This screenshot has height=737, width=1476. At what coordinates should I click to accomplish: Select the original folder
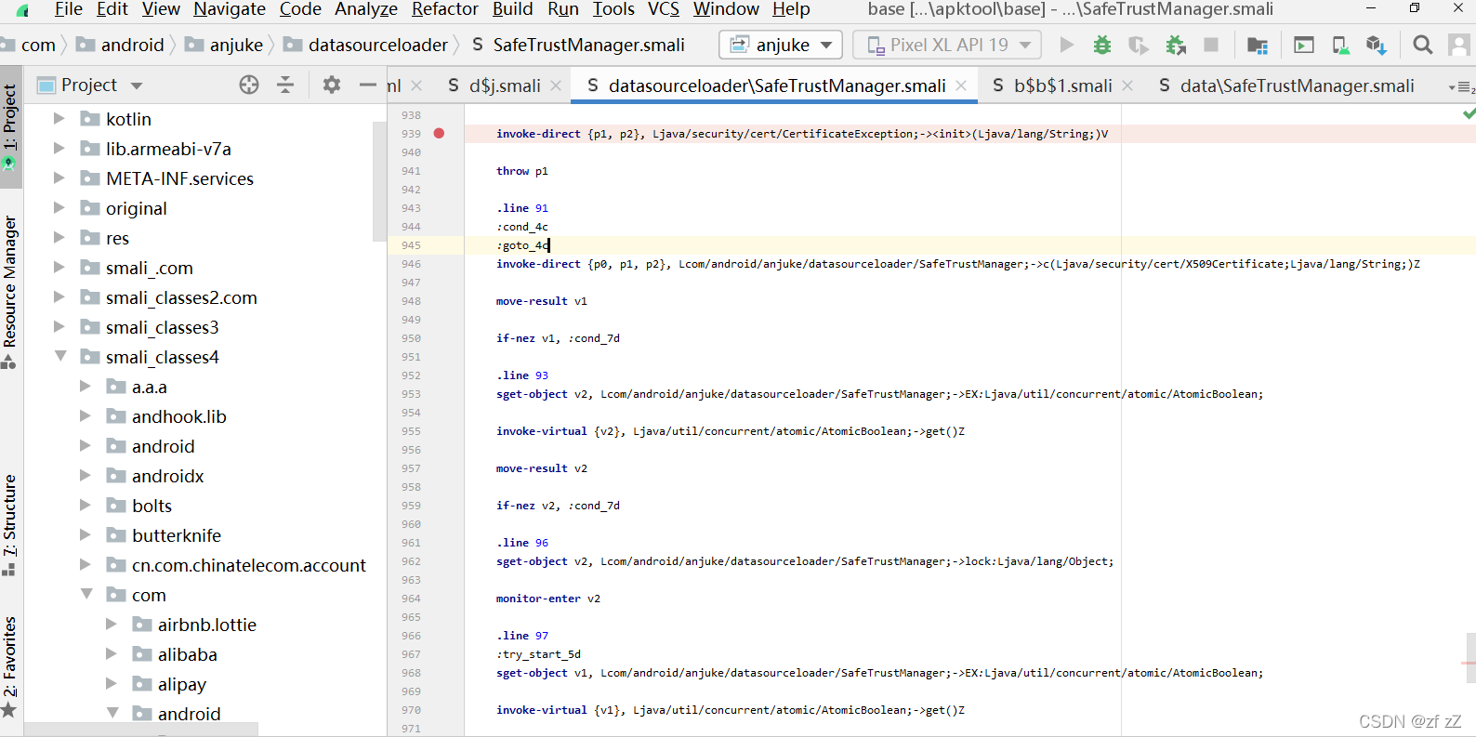tap(137, 208)
